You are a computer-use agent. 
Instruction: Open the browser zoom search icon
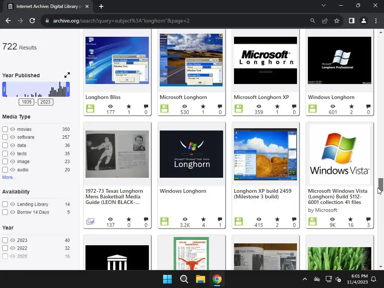(312, 21)
